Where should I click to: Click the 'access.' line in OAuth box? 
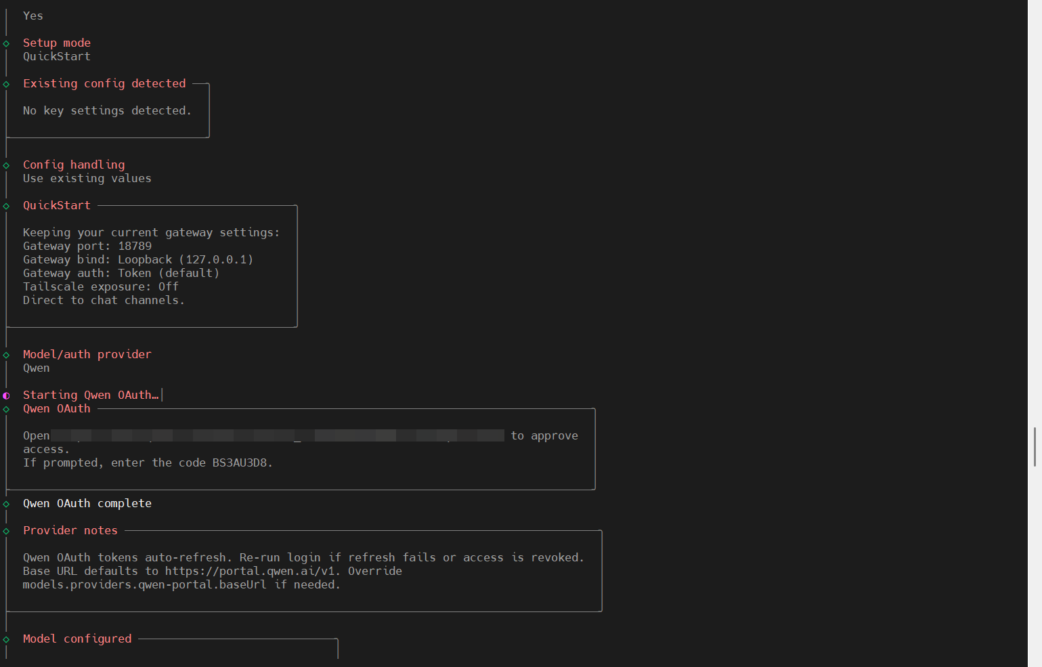tap(46, 449)
